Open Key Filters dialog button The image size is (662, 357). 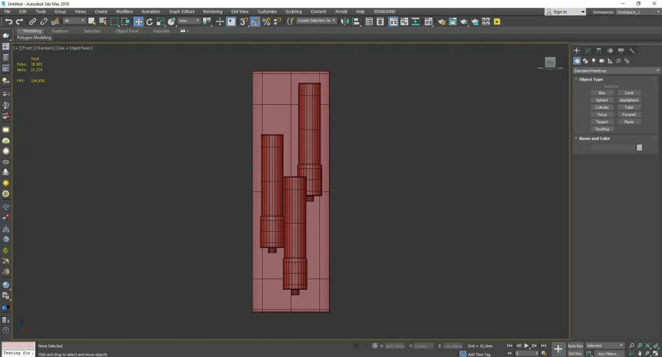tap(608, 354)
